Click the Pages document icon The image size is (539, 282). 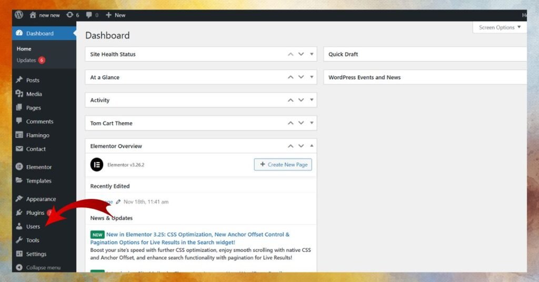[19, 107]
